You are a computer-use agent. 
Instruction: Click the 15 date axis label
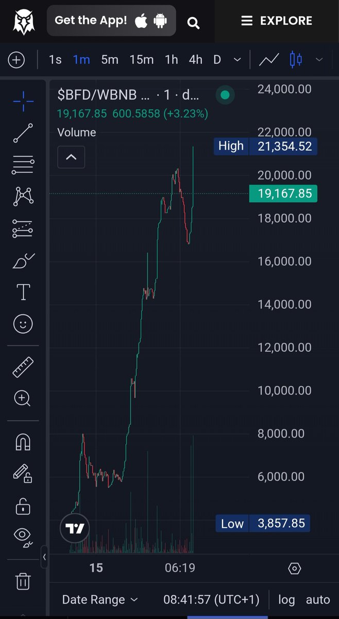pos(96,568)
